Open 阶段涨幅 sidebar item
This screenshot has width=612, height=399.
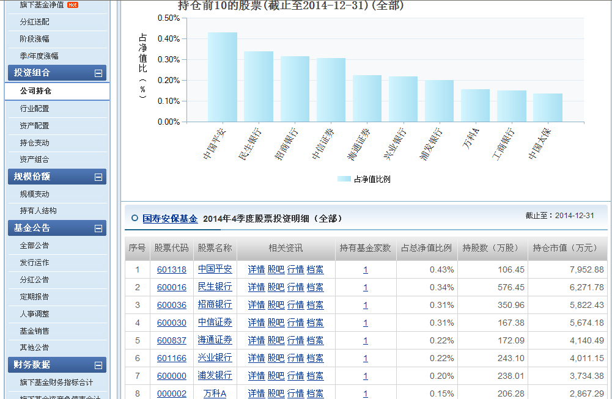coord(34,39)
